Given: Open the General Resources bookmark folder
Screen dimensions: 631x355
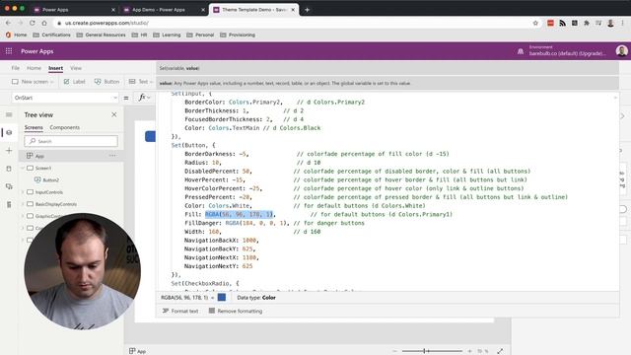Looking at the screenshot, I should (101, 35).
